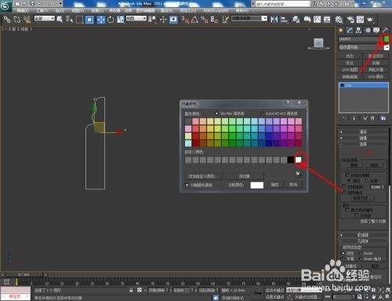Image resolution: width=392 pixels, height=301 pixels.
Task: Select the AutoCAD ACI palette radio button
Action: pyautogui.click(x=262, y=113)
